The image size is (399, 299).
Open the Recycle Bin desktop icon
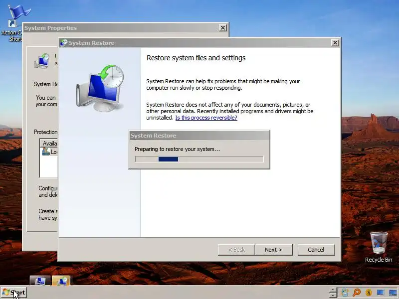coord(379,247)
